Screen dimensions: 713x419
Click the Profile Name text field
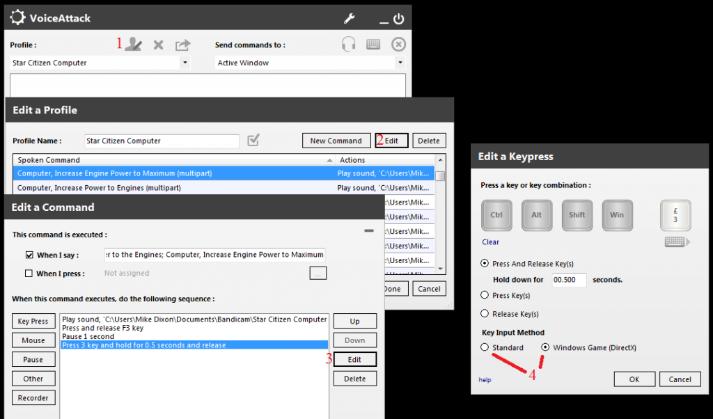[162, 141]
